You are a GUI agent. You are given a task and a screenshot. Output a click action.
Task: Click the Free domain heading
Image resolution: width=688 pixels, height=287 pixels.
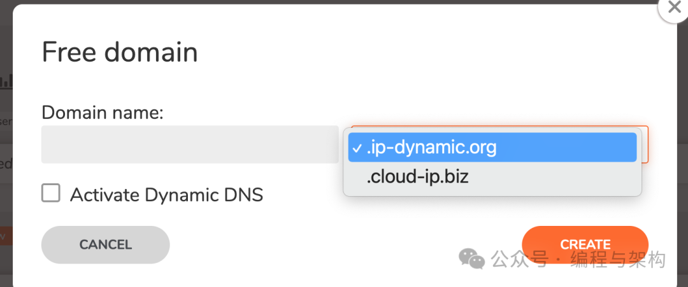(120, 52)
